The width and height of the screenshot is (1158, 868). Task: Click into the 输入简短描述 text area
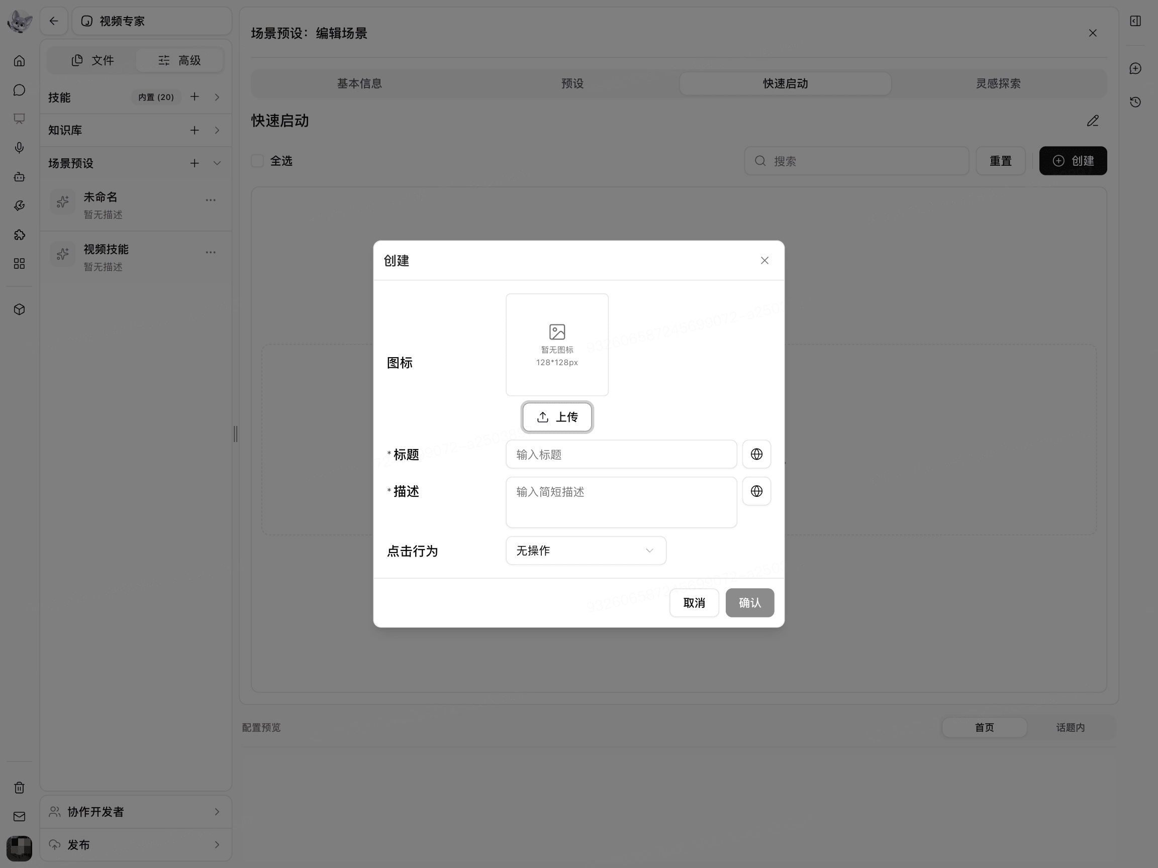pyautogui.click(x=621, y=502)
